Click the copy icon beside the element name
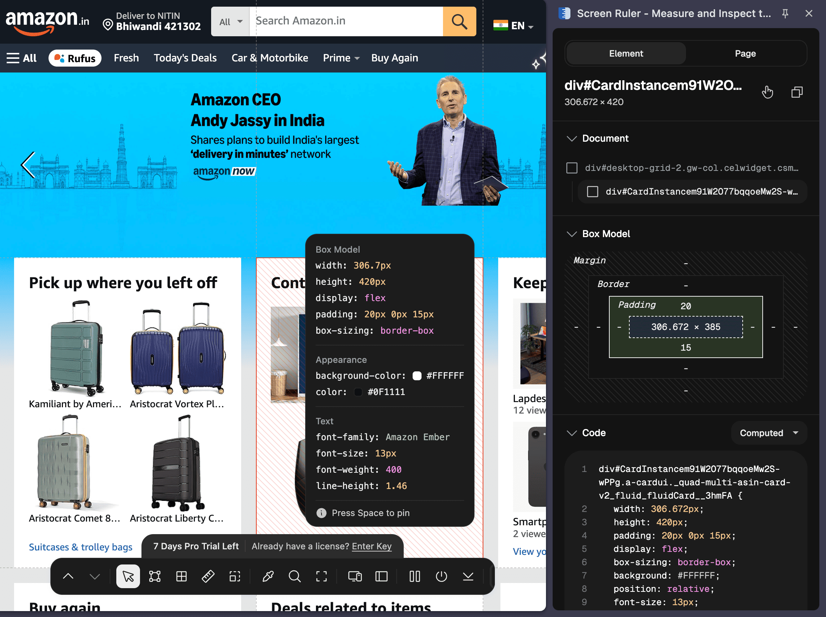The image size is (826, 617). pos(797,92)
